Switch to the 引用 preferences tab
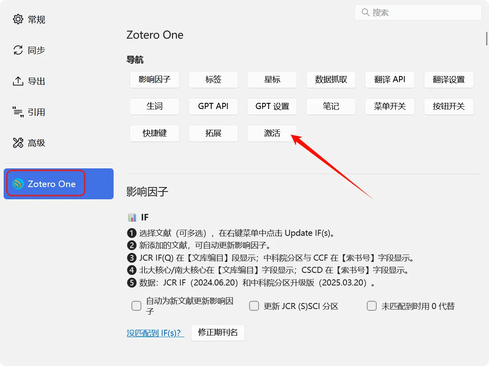The height and width of the screenshot is (366, 489). [59, 112]
